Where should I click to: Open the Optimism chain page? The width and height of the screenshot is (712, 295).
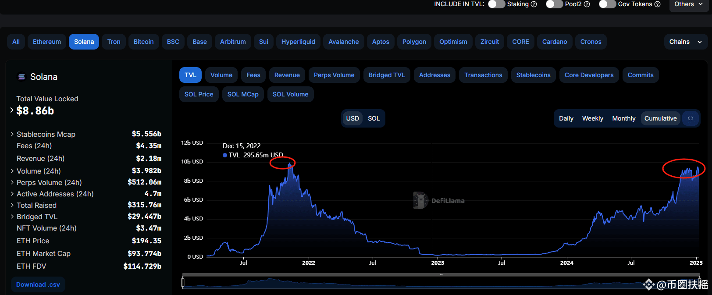(x=453, y=42)
